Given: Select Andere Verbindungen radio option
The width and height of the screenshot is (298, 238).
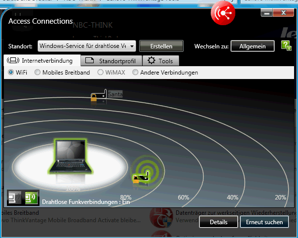Looking at the screenshot, I should pyautogui.click(x=135, y=72).
